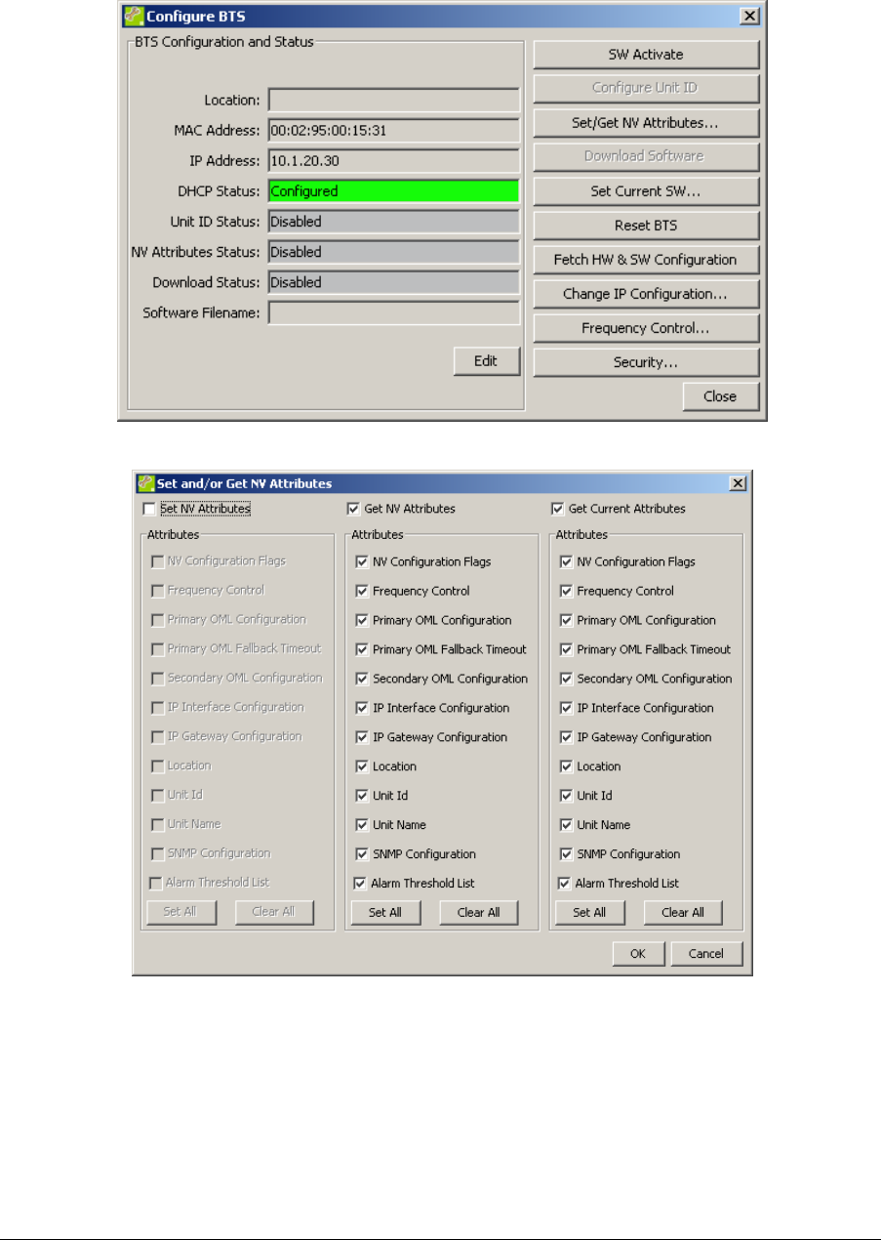Screen dimensions: 881x1240
Task: Click the green DHCP Status Configured field
Action: coord(394,191)
